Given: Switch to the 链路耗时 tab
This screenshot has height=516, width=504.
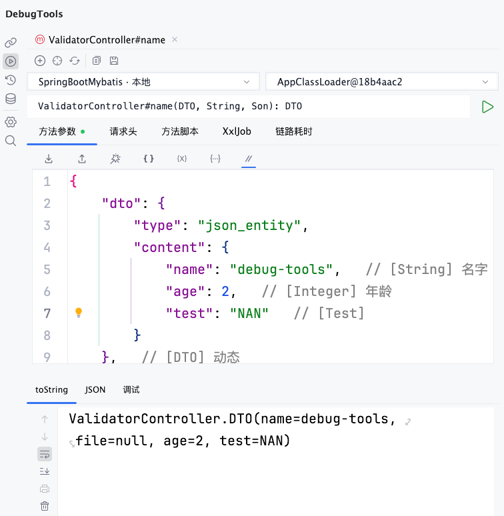Looking at the screenshot, I should coord(294,131).
